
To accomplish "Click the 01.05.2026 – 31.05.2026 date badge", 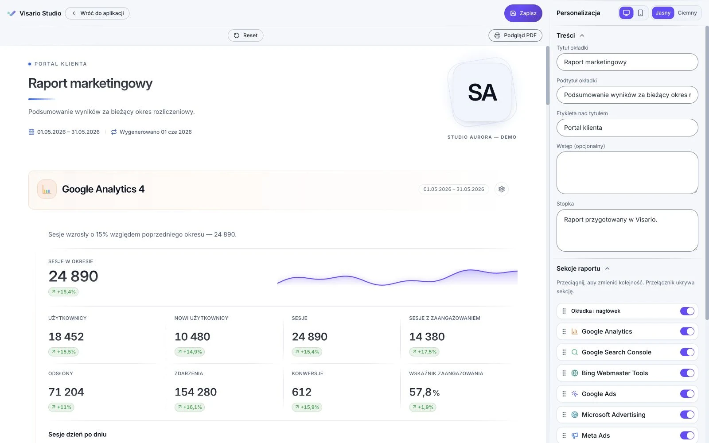I will pyautogui.click(x=454, y=189).
